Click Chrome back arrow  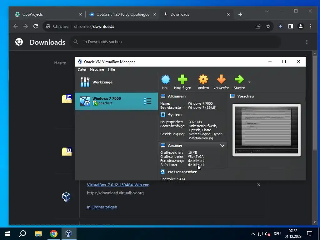(16, 26)
